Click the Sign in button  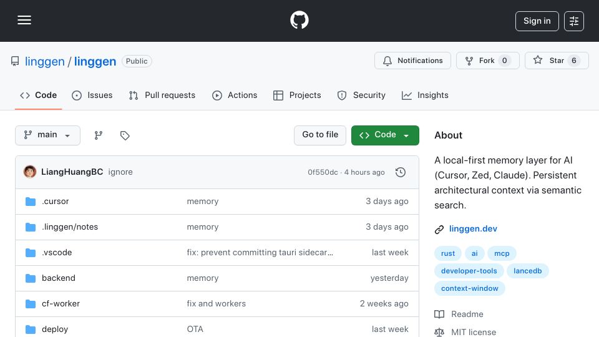(537, 21)
